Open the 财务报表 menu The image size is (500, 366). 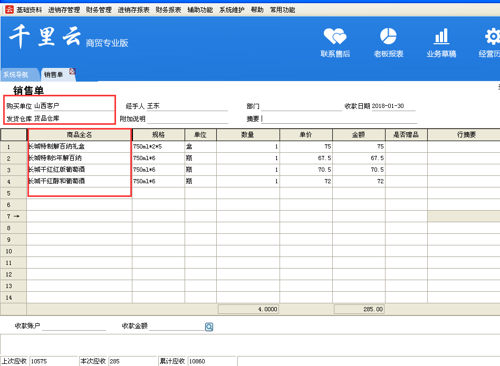168,9
